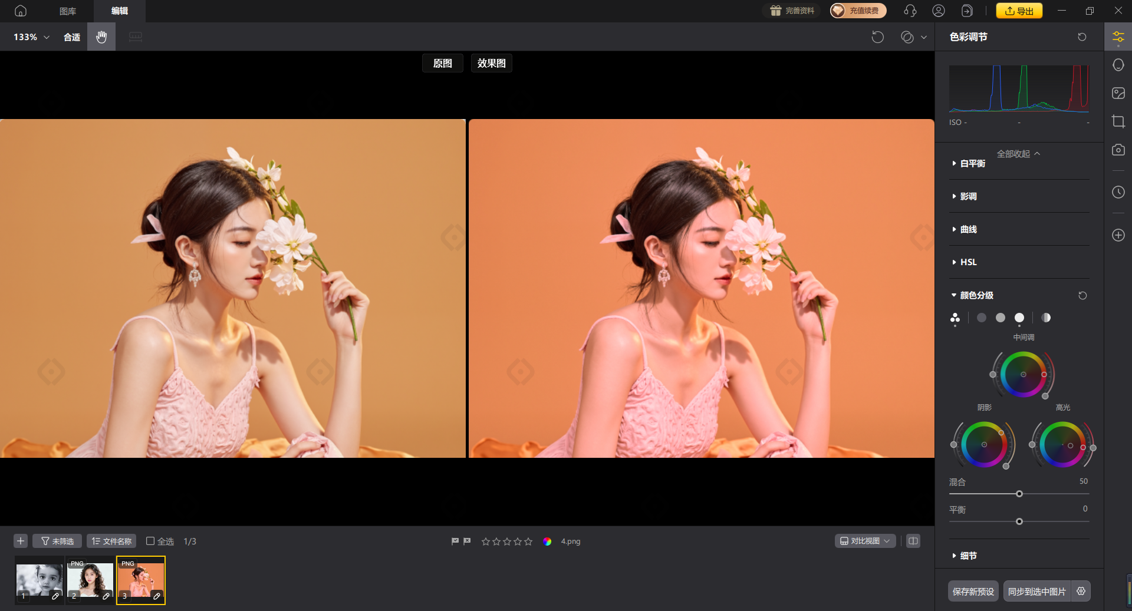Select the midtones circle in color grading
Image resolution: width=1132 pixels, height=611 pixels.
1001,318
